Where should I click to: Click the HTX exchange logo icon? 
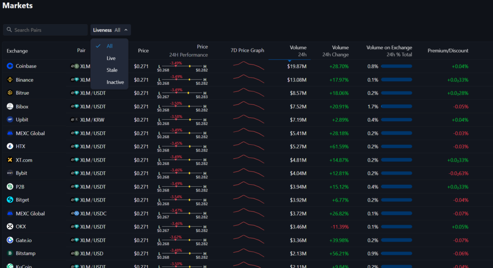(10, 146)
